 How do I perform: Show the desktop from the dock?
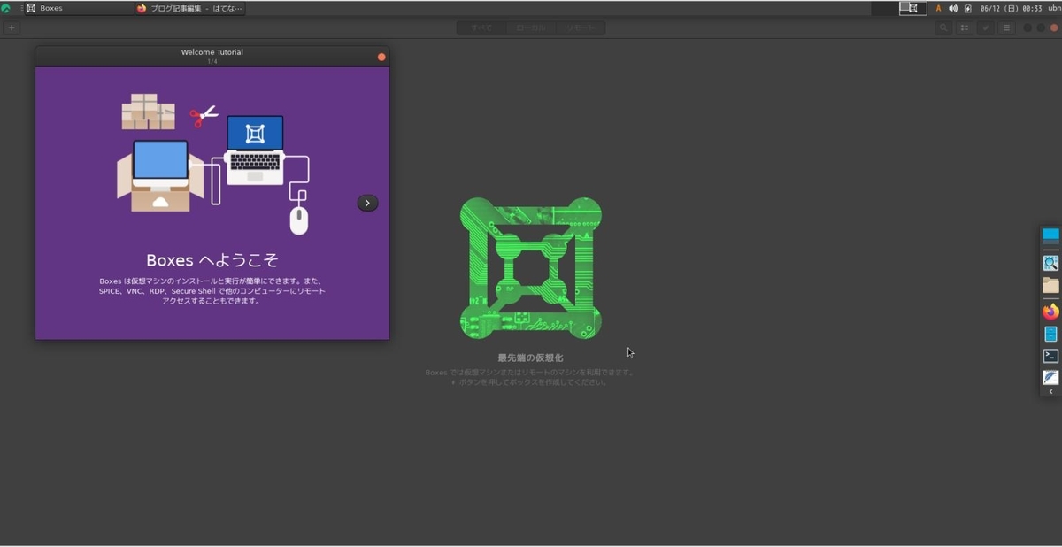[1050, 235]
